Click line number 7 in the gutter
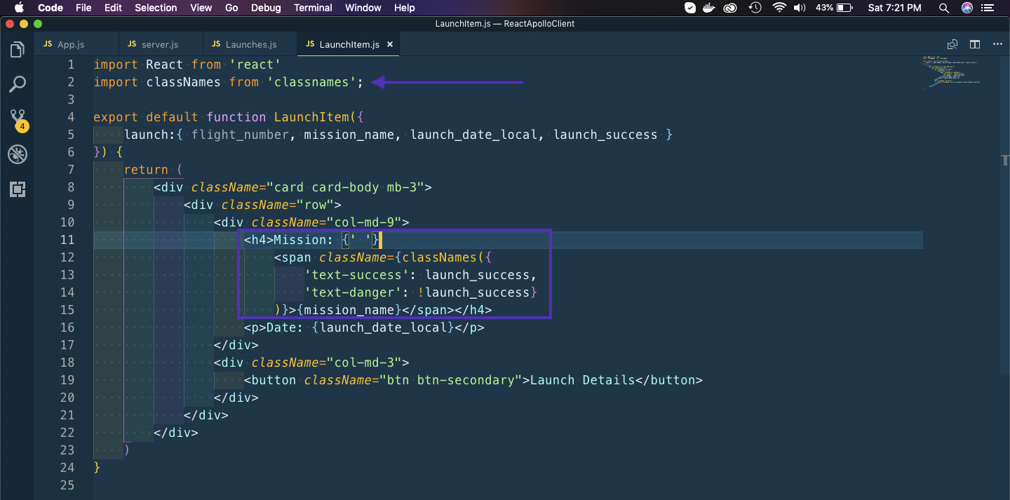This screenshot has width=1010, height=500. (71, 170)
